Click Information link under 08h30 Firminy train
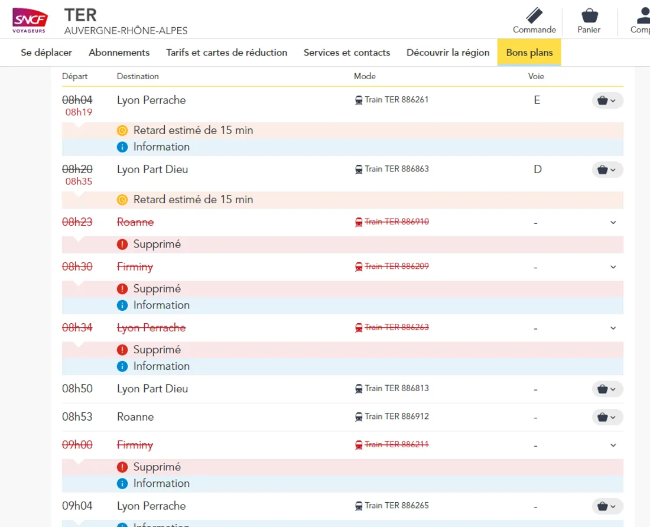650x527 pixels. 161,305
